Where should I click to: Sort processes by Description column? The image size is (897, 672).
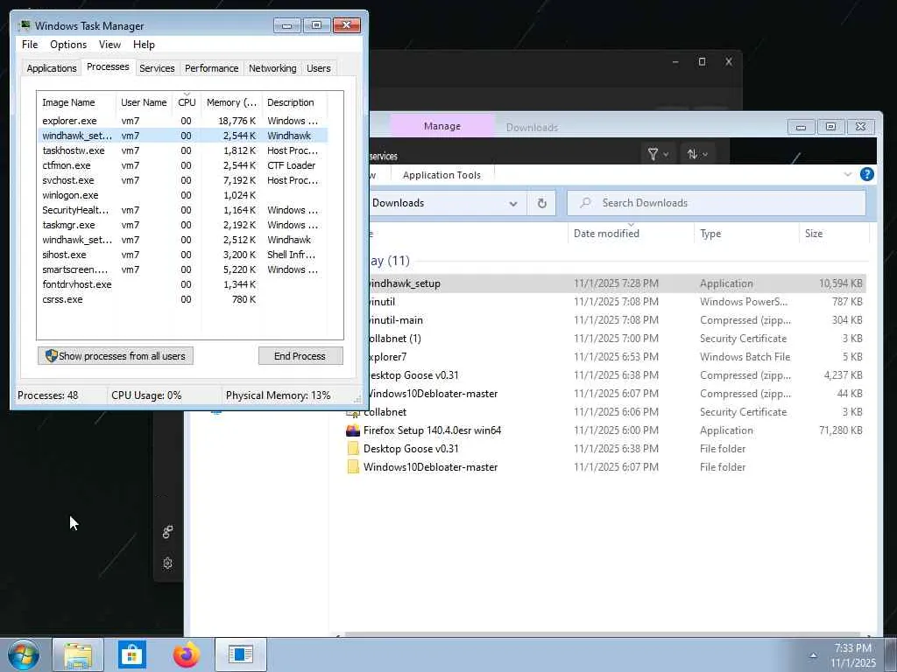pos(294,102)
